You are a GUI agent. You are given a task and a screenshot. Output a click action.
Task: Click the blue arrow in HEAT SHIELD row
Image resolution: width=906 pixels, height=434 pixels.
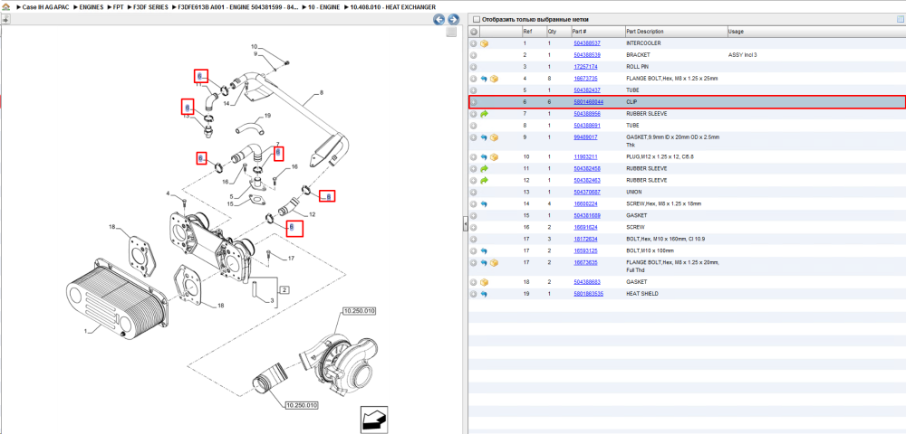[484, 294]
